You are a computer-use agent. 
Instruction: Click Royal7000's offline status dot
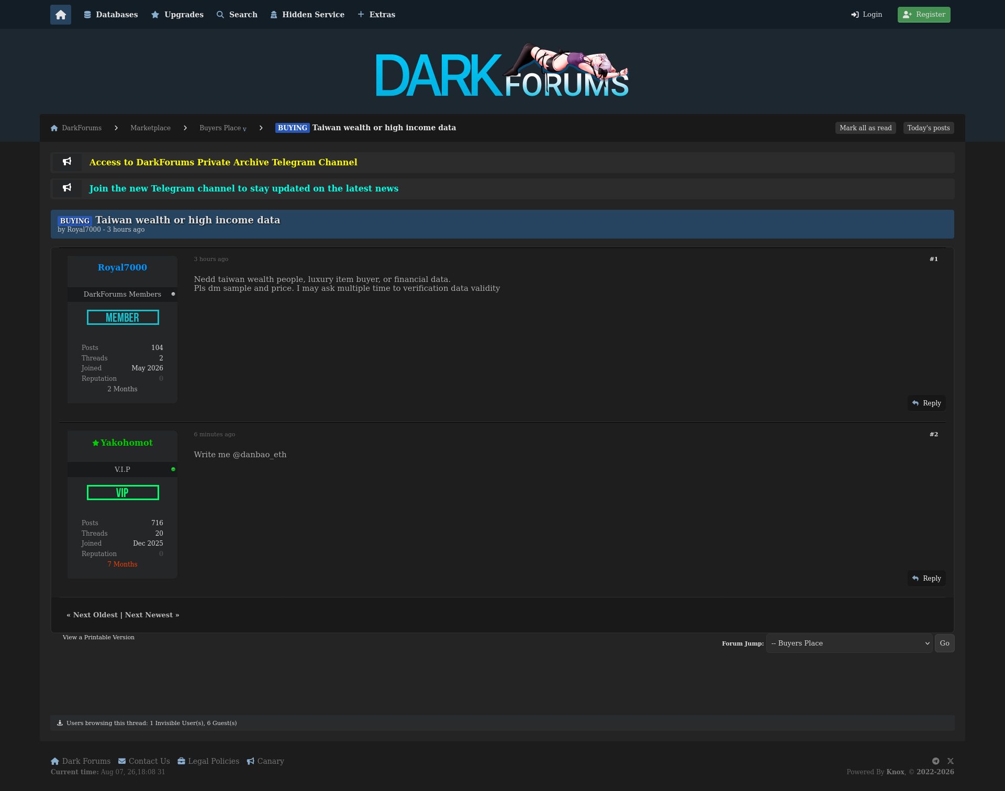pos(173,294)
